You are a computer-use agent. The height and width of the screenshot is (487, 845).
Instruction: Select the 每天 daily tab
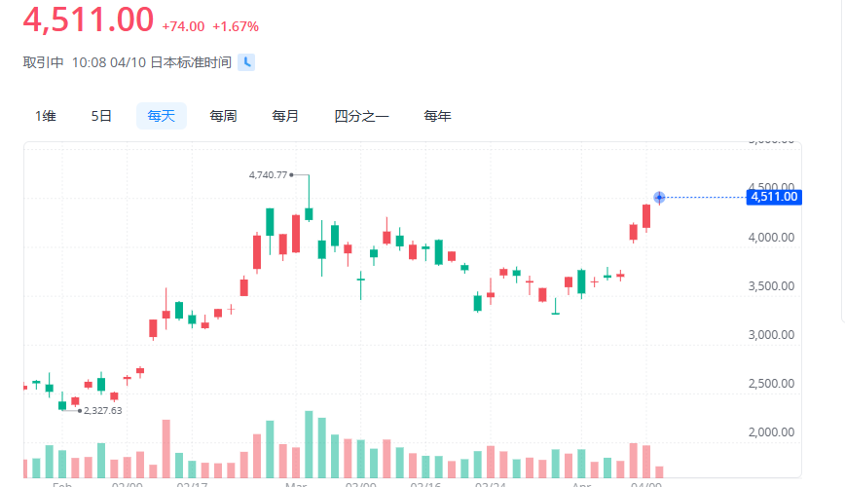click(162, 116)
